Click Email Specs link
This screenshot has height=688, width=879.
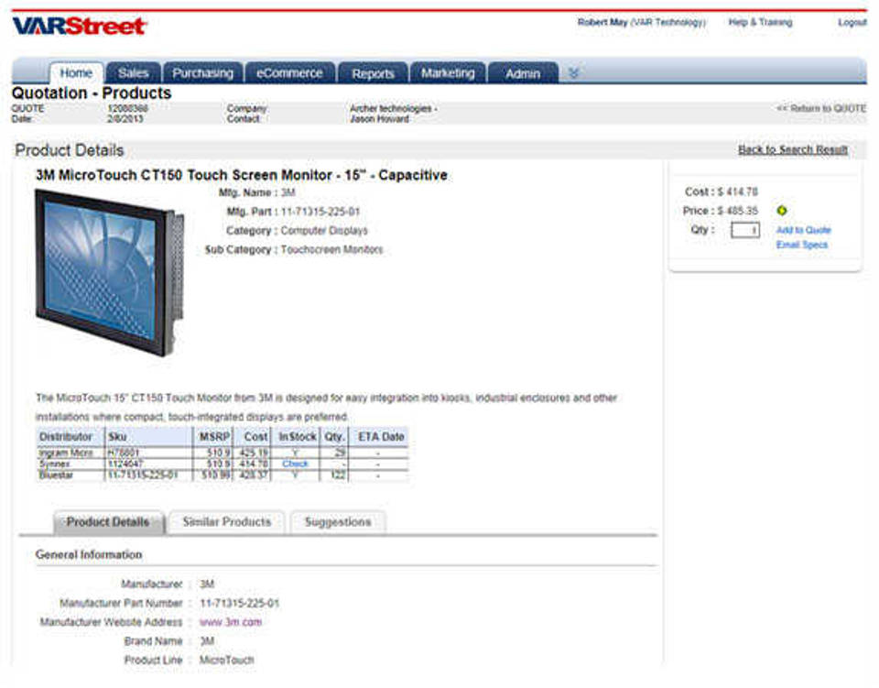(802, 245)
